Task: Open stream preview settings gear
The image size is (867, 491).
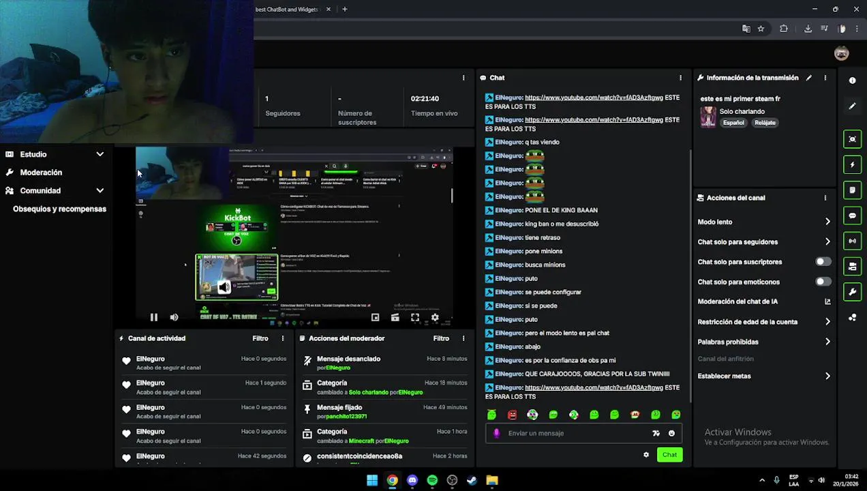Action: (x=435, y=317)
